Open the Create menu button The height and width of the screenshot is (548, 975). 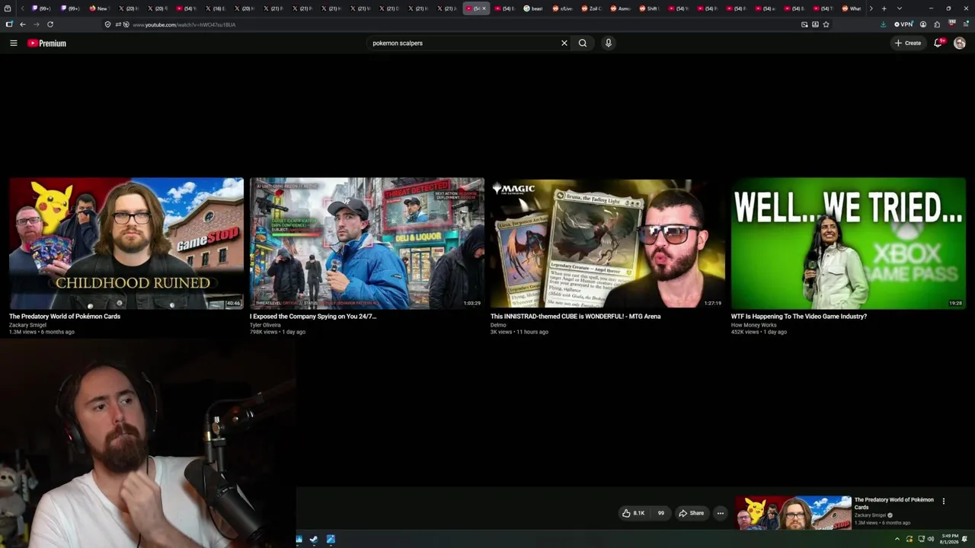tap(908, 43)
